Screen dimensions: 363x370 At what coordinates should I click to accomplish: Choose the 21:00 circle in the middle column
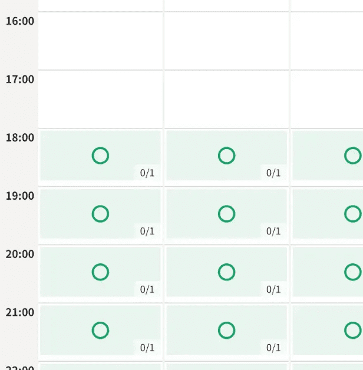(226, 331)
